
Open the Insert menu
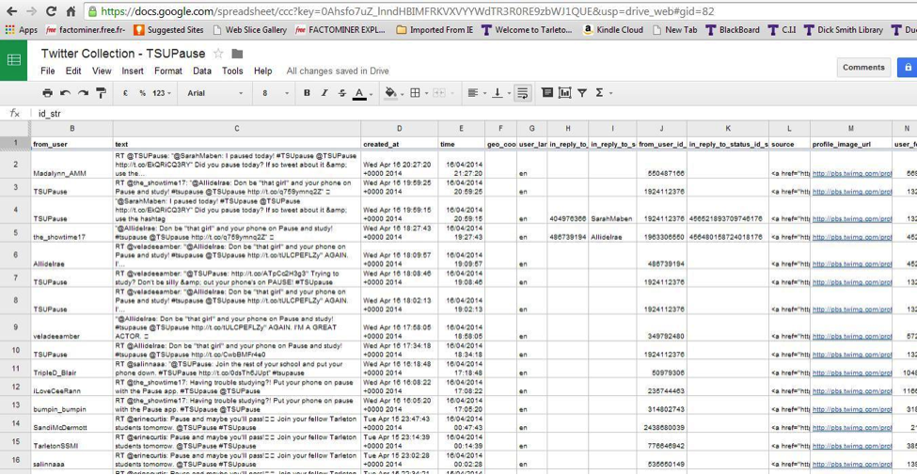click(133, 71)
